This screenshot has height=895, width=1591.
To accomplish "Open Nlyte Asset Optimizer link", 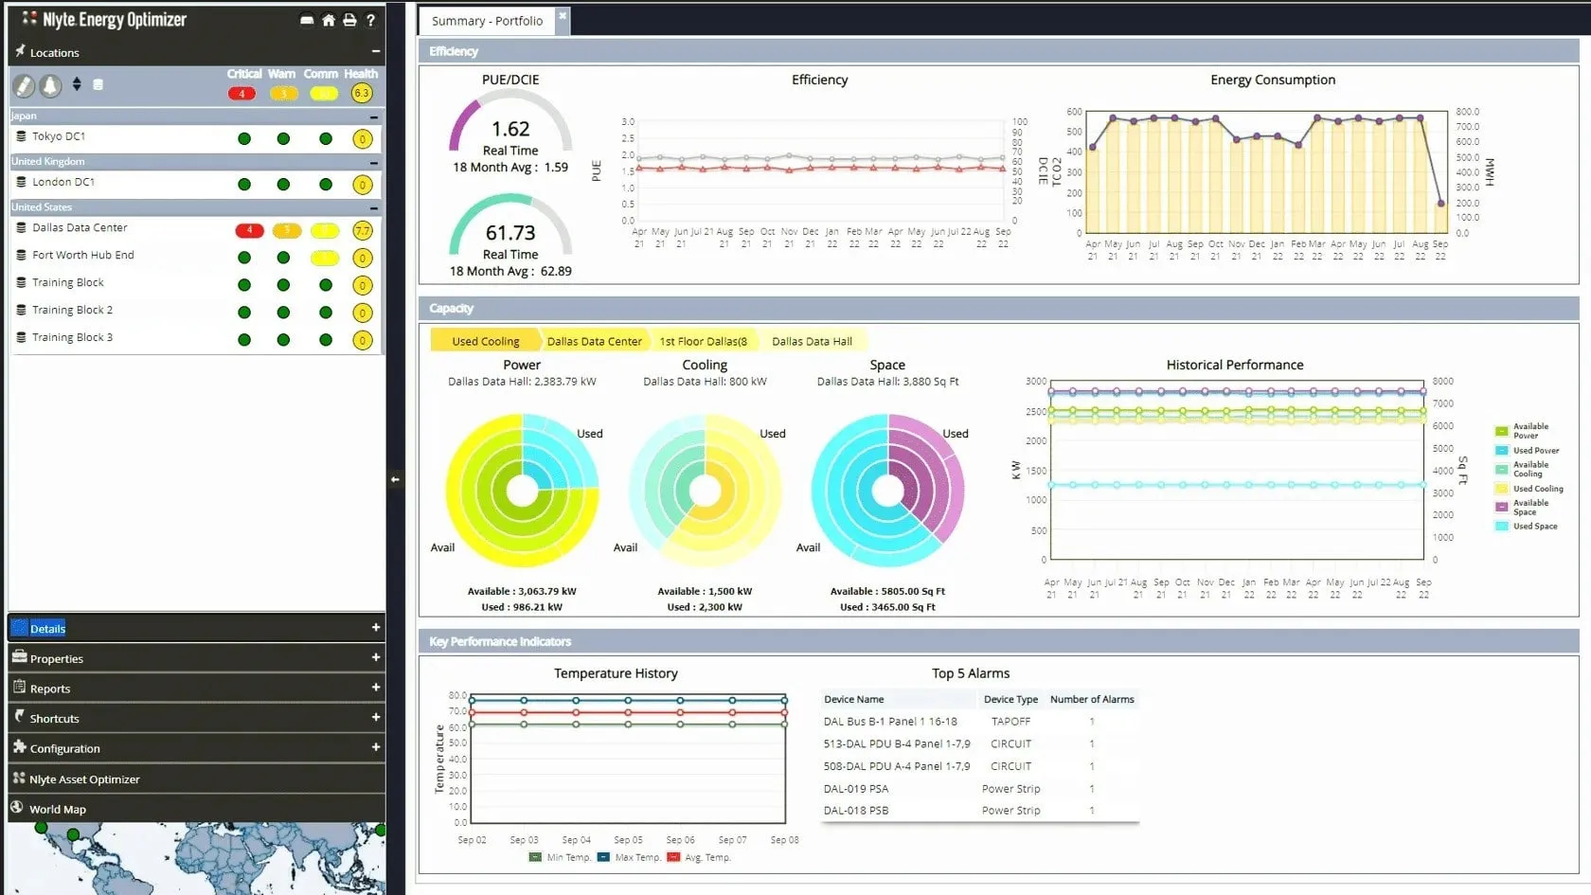I will [84, 779].
